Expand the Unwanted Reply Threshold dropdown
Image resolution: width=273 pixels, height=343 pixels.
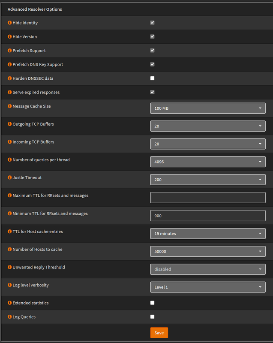pyautogui.click(x=208, y=269)
